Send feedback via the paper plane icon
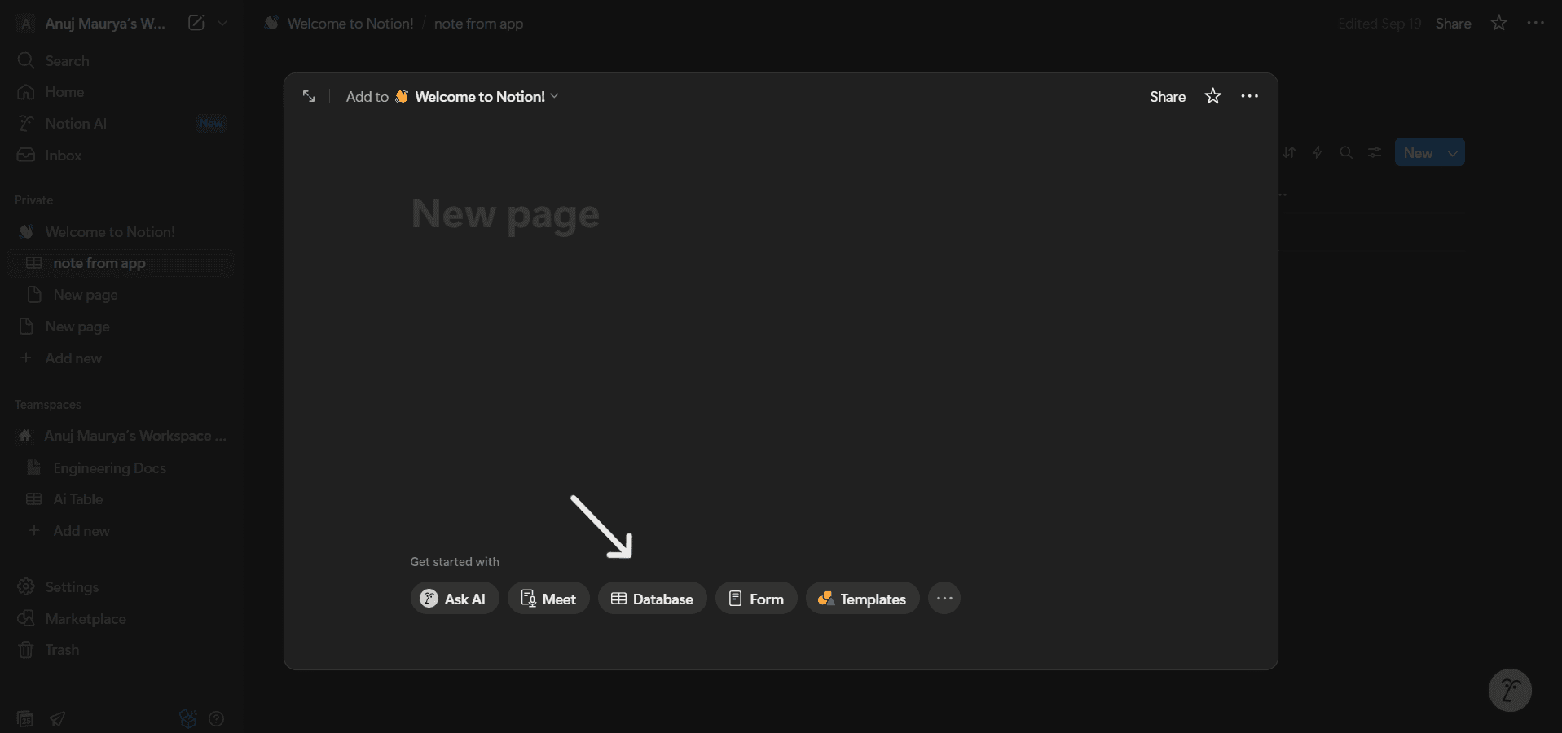 (x=58, y=719)
